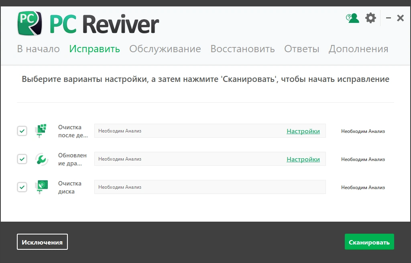
Task: Click right-side Необходим Анализ status for Очистка после де...
Action: click(x=363, y=131)
